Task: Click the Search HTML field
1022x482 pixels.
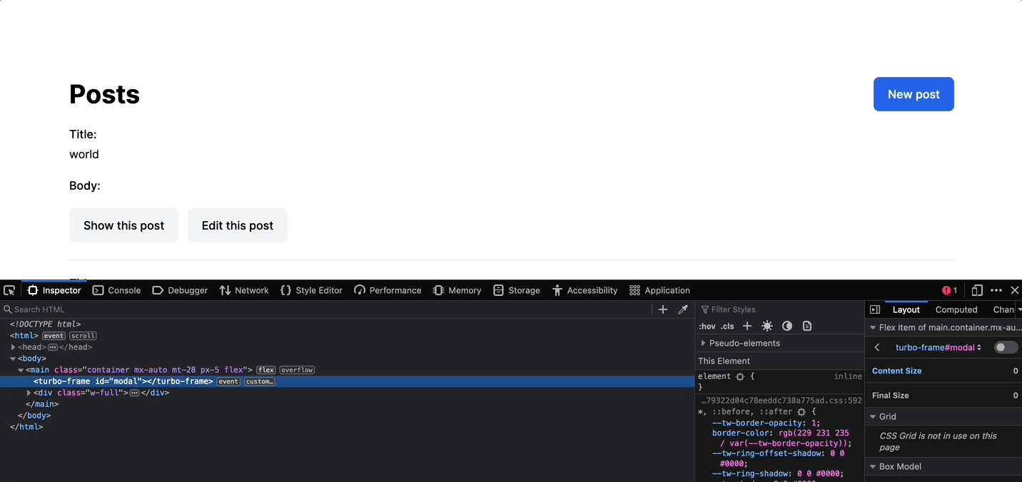Action: click(x=325, y=309)
